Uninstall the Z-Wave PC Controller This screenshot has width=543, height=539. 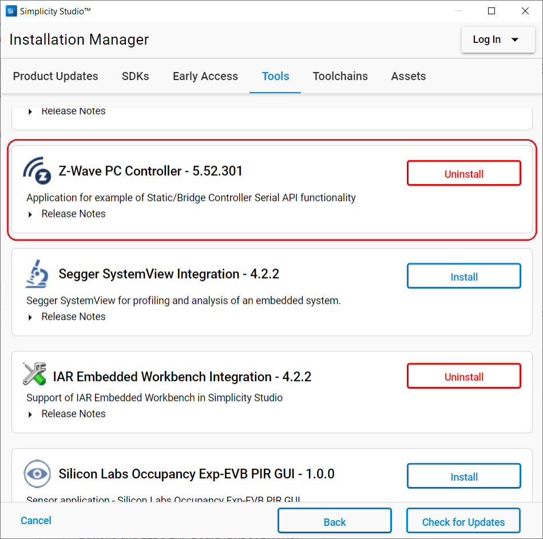coord(463,173)
